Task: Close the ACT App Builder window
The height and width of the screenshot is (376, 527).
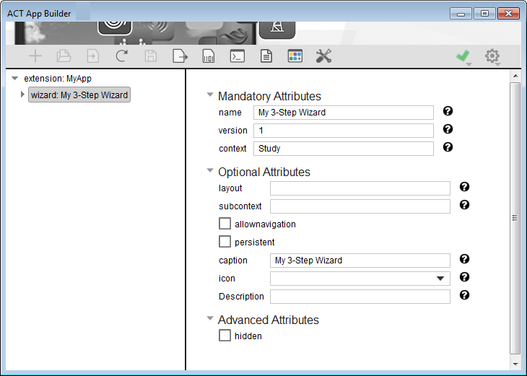Action: pos(508,14)
